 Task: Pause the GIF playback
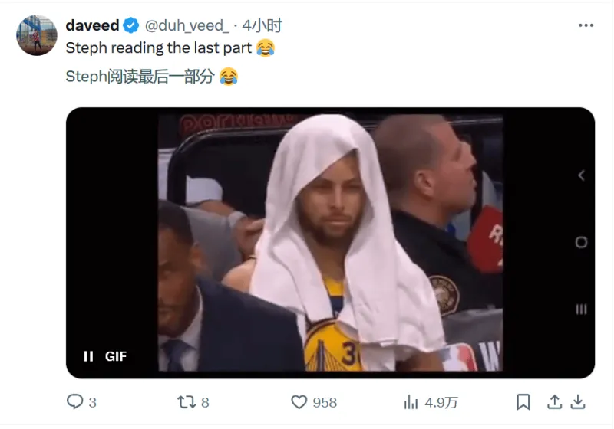pos(88,356)
